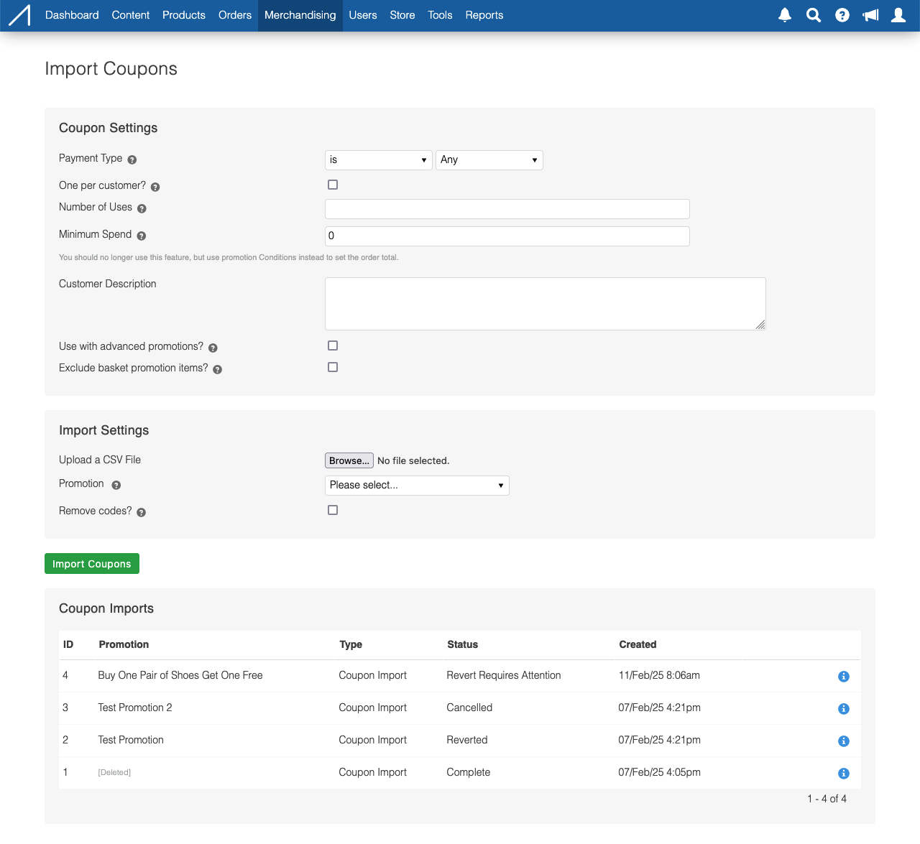Click the announcements megaphone icon
Viewport: 920px width, 844px height.
pos(870,15)
